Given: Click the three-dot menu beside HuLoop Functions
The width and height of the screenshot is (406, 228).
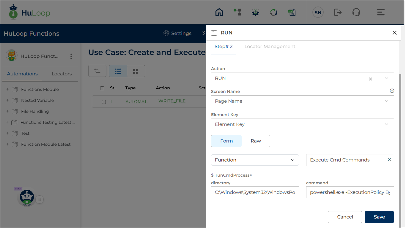Looking at the screenshot, I should 71,56.
